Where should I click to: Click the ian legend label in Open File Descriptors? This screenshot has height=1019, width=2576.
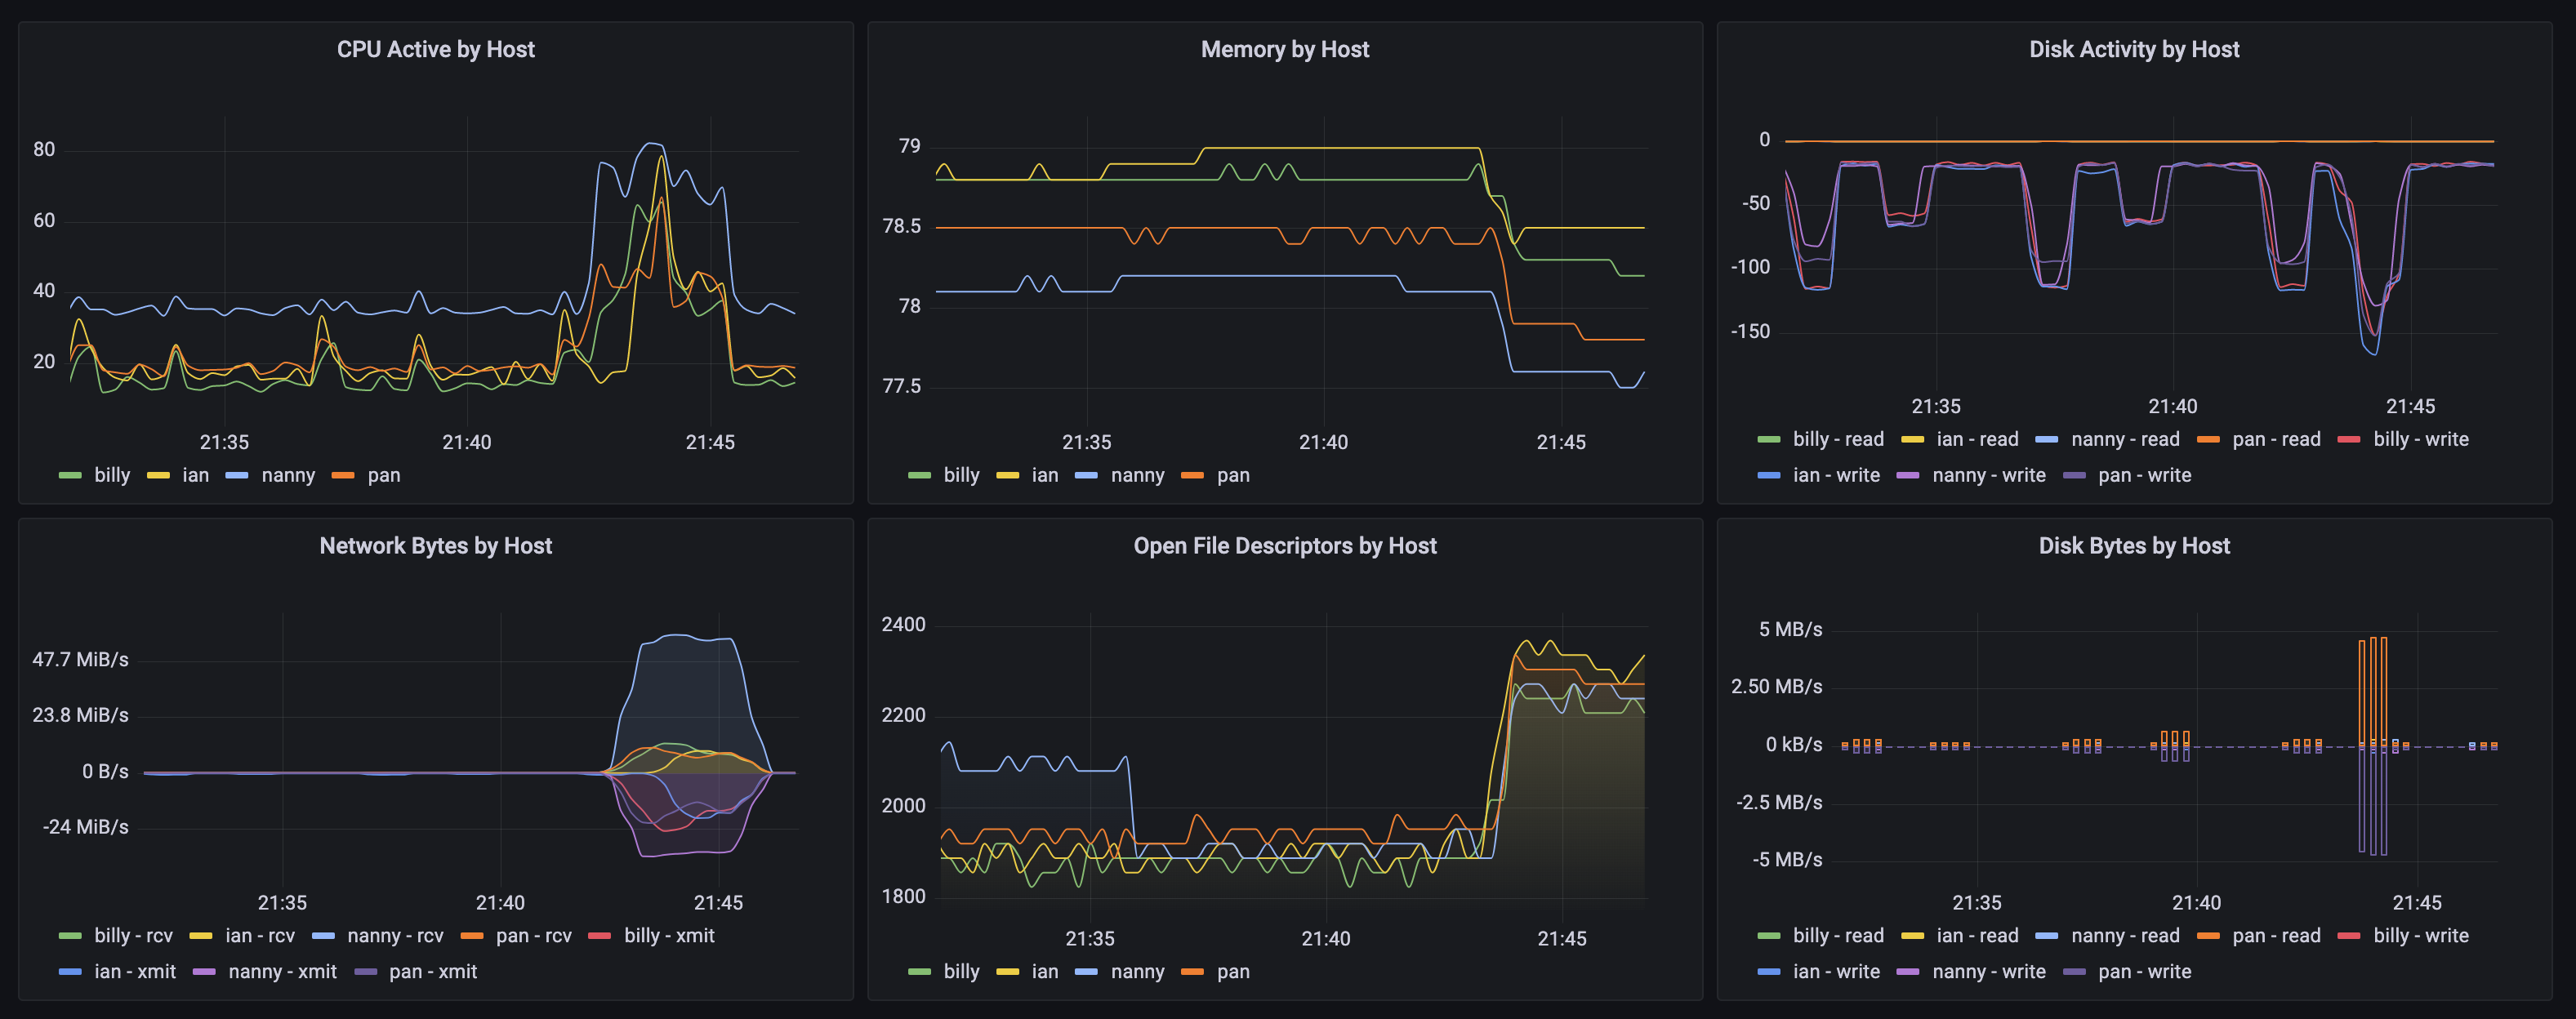point(1044,972)
